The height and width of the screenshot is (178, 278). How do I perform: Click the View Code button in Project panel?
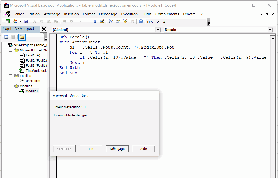point(6,37)
